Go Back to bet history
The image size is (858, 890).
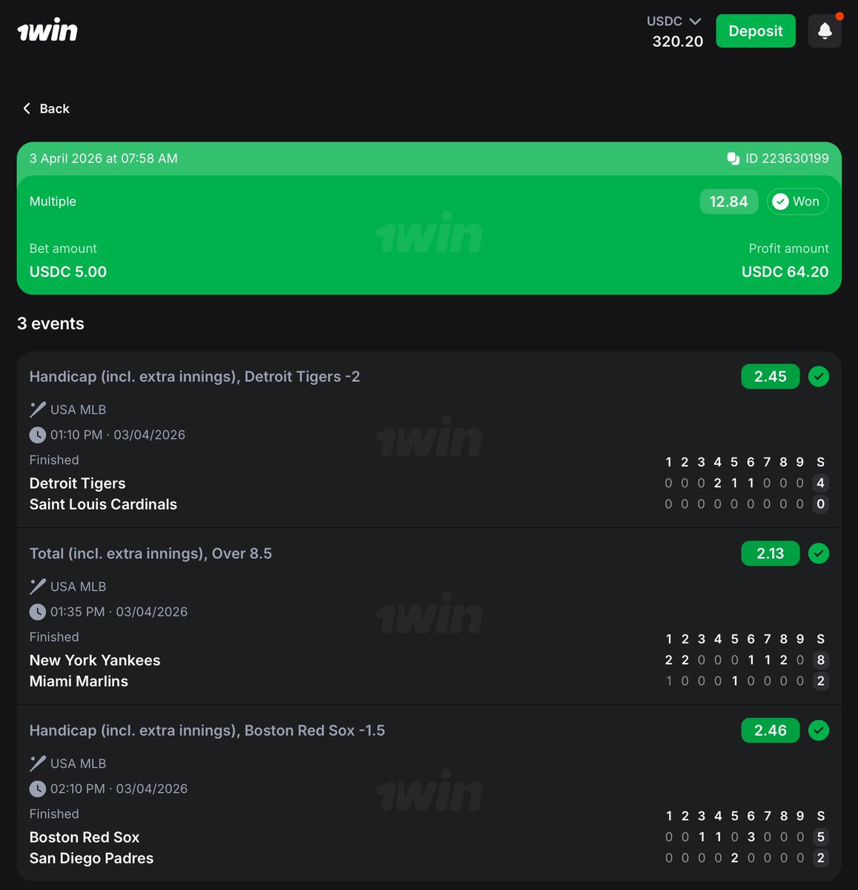pyautogui.click(x=46, y=108)
